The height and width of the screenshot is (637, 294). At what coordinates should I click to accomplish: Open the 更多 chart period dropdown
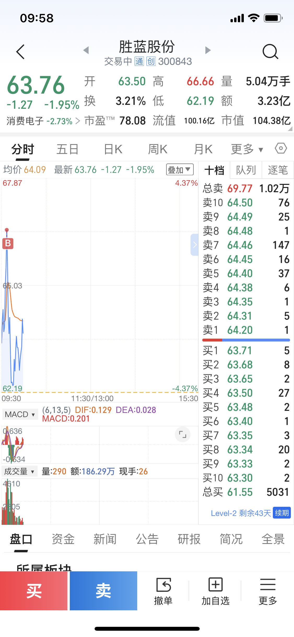click(x=247, y=149)
